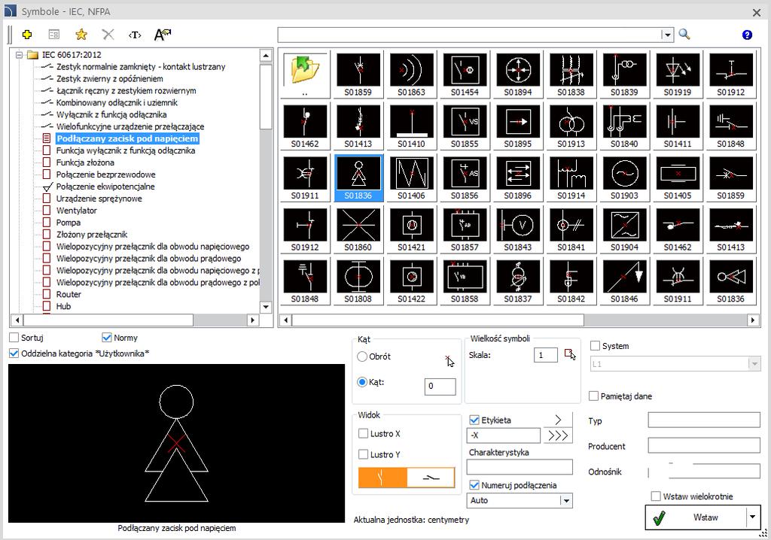The image size is (771, 540).
Task: Enable the System checkbox
Action: click(595, 346)
